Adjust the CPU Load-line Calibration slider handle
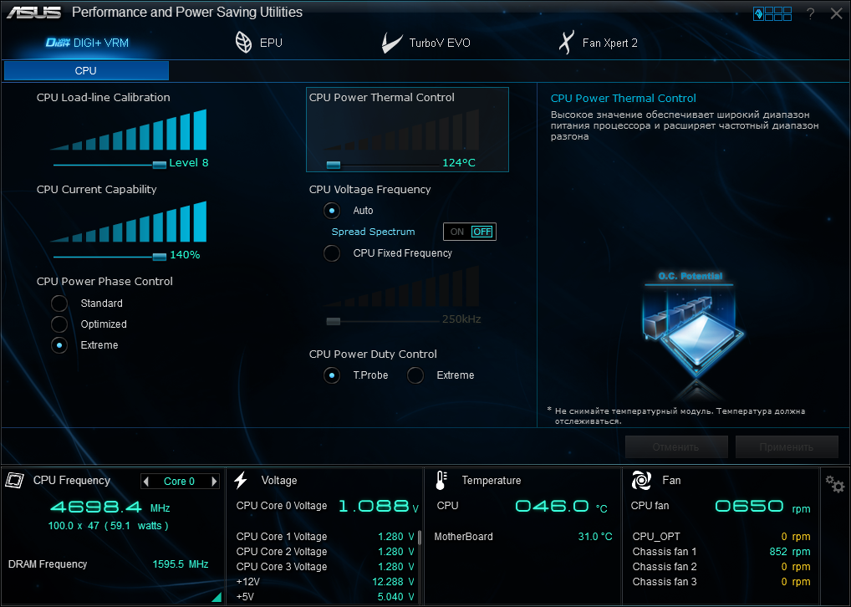Screen dimensions: 851x607 click(x=159, y=165)
